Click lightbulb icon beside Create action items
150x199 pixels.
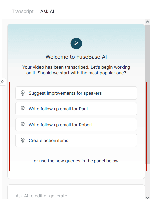[x=23, y=140]
